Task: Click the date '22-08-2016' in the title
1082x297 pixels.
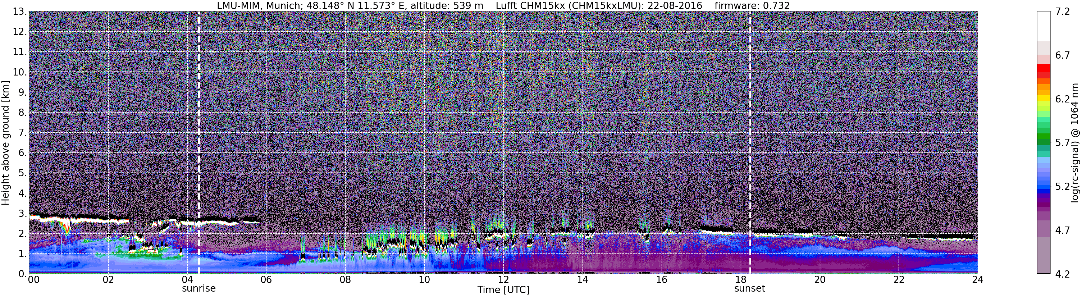Action: [675, 6]
